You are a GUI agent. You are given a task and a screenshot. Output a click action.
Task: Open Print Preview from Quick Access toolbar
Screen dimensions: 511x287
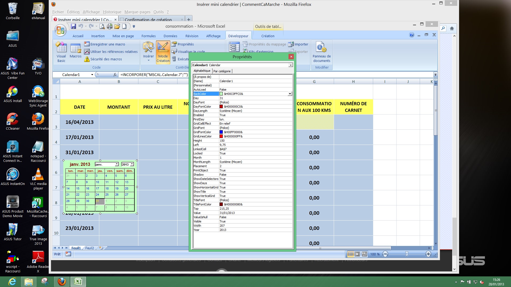click(x=102, y=26)
